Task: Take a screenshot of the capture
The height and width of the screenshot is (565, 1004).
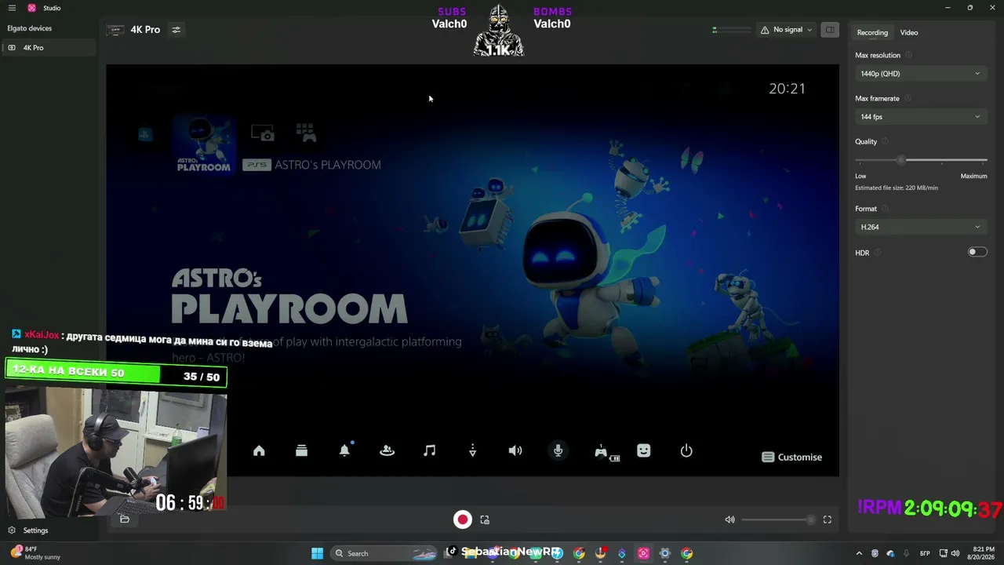Action: pos(485,519)
